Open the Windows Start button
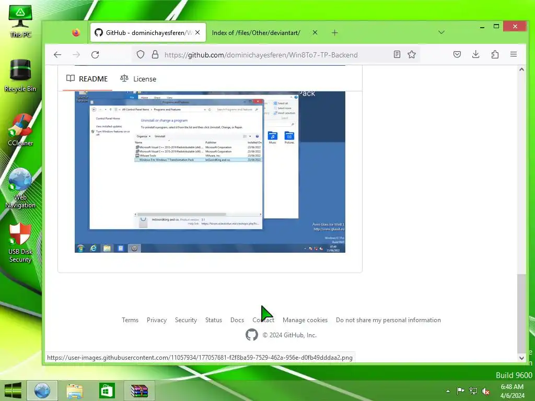 pyautogui.click(x=13, y=391)
